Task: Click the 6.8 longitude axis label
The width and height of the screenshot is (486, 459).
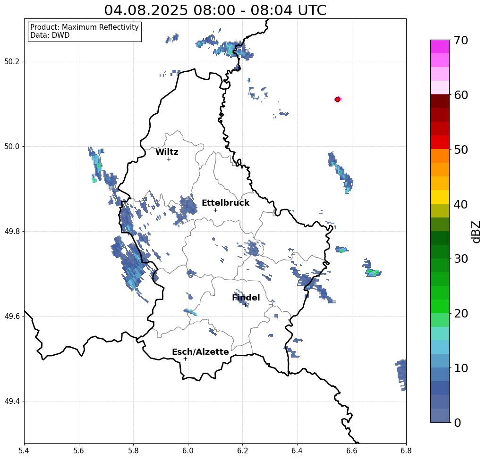Action: pyautogui.click(x=406, y=451)
